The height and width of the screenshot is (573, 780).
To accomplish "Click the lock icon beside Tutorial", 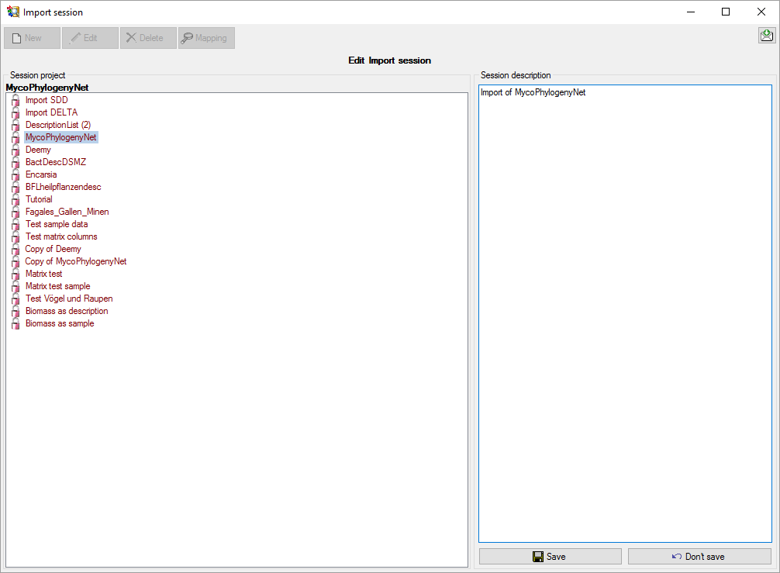I will pyautogui.click(x=16, y=200).
